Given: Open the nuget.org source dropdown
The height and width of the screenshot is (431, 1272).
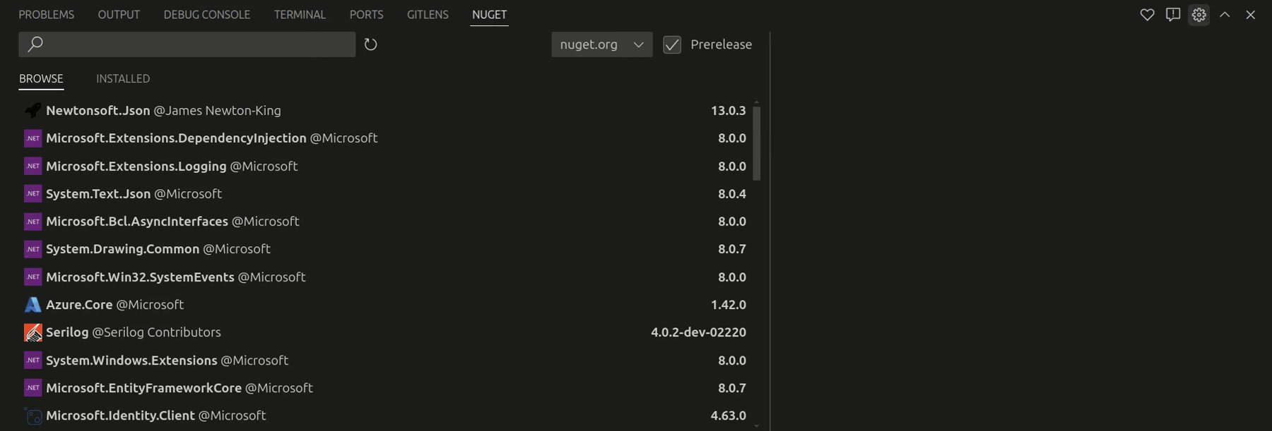Looking at the screenshot, I should click(601, 44).
